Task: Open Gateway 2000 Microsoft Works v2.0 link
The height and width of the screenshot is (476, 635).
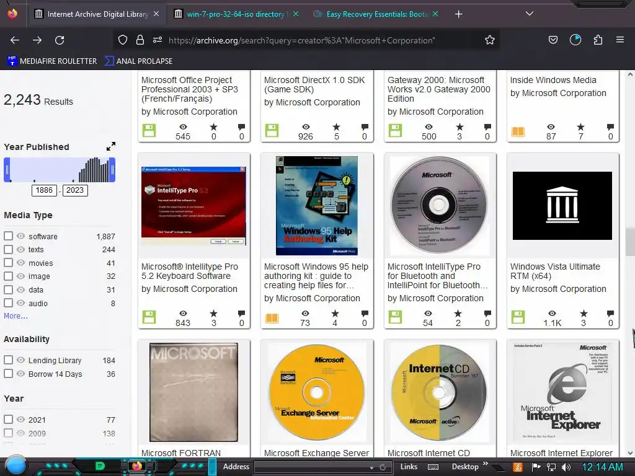Action: pos(438,89)
